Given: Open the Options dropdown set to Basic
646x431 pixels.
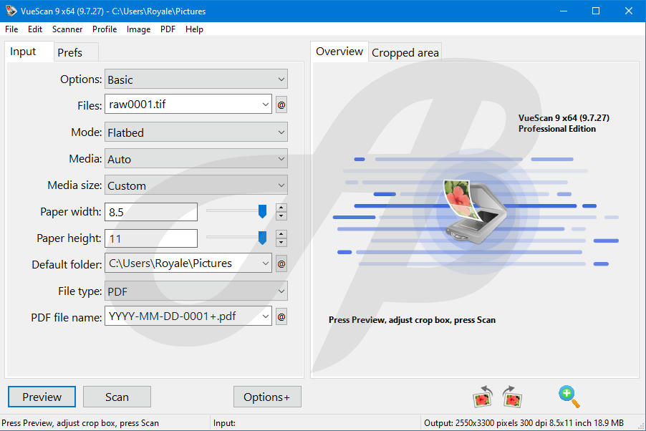Looking at the screenshot, I should point(196,79).
